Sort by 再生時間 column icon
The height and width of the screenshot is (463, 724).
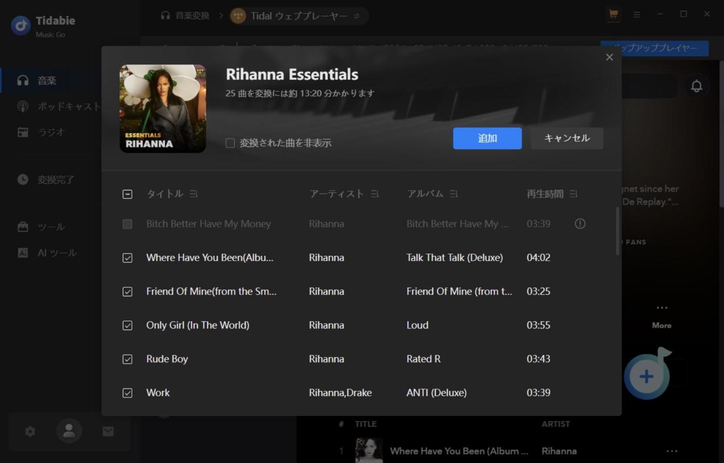tap(573, 194)
